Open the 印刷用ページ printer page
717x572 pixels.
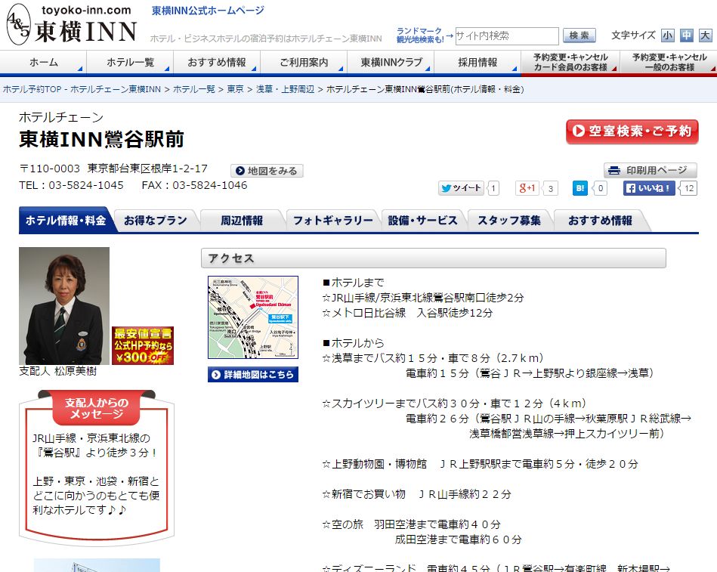(x=651, y=171)
